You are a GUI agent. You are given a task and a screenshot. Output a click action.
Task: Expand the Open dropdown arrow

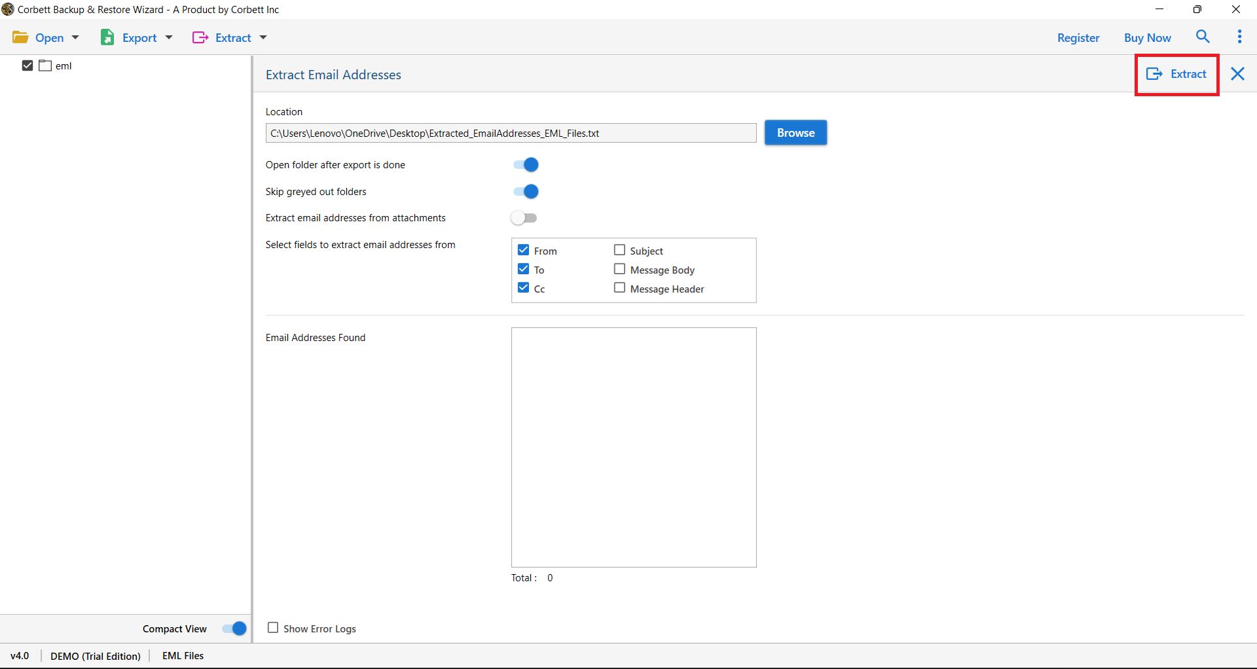coord(75,37)
